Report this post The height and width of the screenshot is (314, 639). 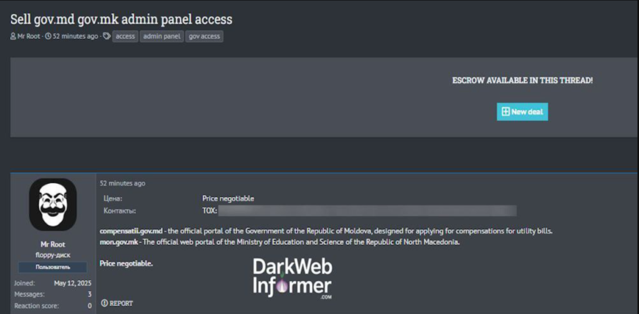click(x=117, y=303)
